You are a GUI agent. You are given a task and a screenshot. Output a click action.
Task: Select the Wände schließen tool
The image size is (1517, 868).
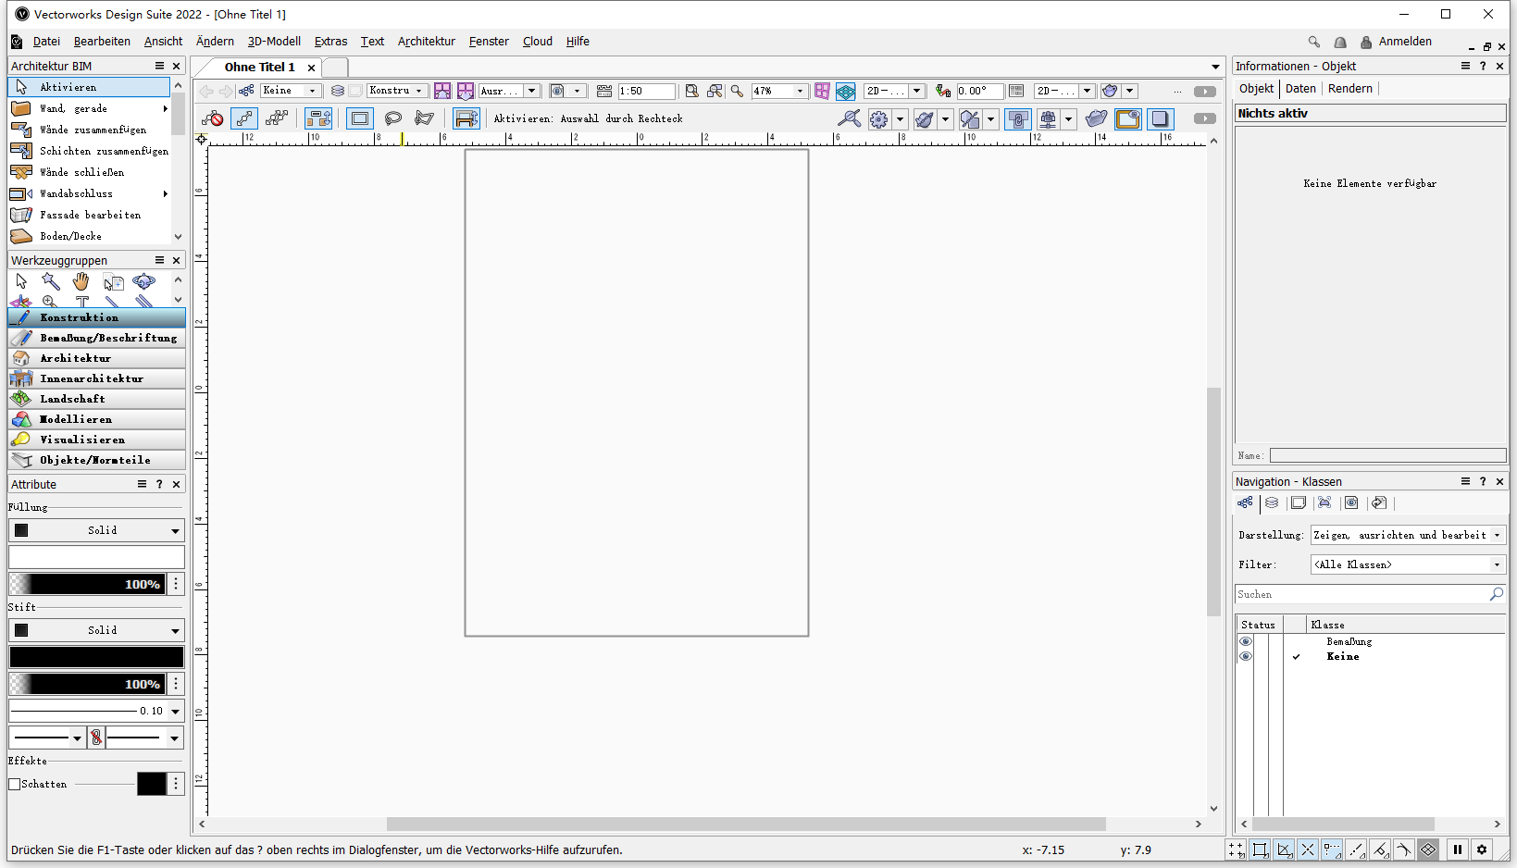[x=89, y=172]
